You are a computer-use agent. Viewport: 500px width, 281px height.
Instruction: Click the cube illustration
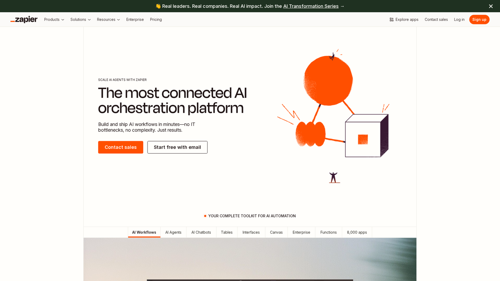point(367,136)
